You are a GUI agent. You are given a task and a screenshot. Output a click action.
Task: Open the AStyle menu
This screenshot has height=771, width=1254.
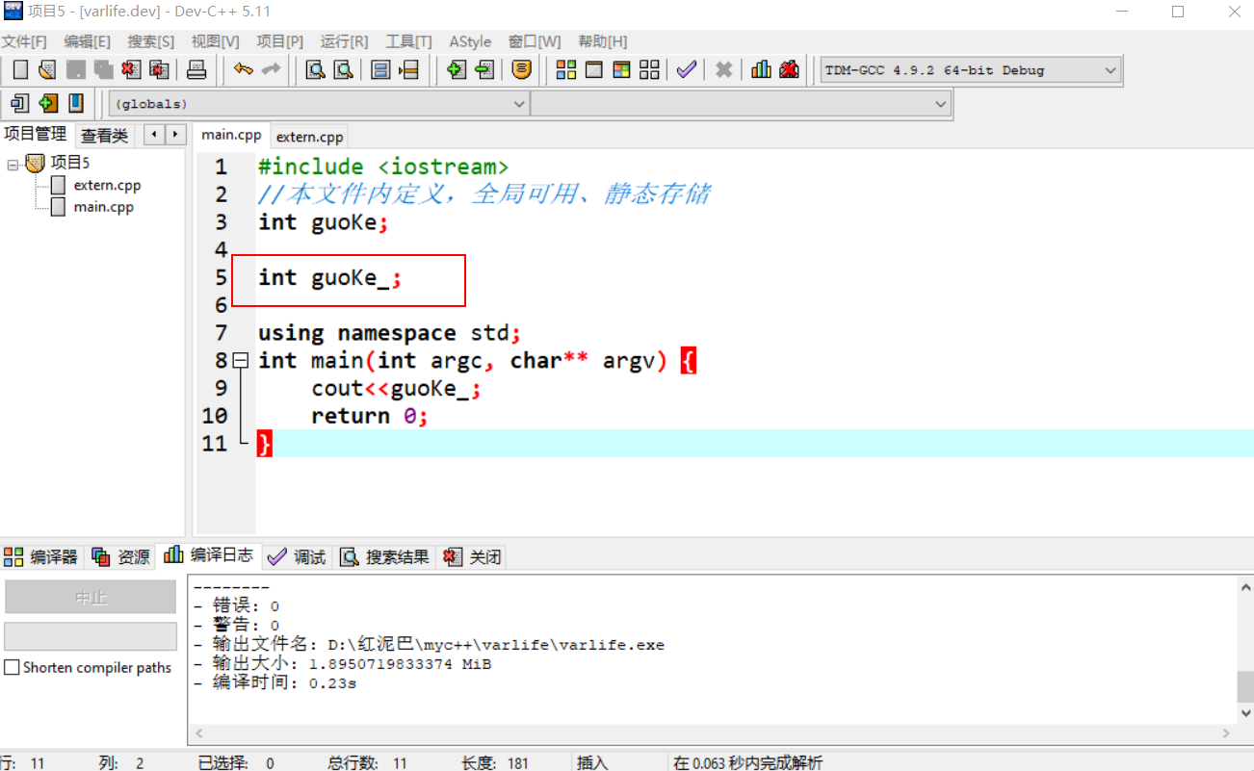[x=470, y=41]
